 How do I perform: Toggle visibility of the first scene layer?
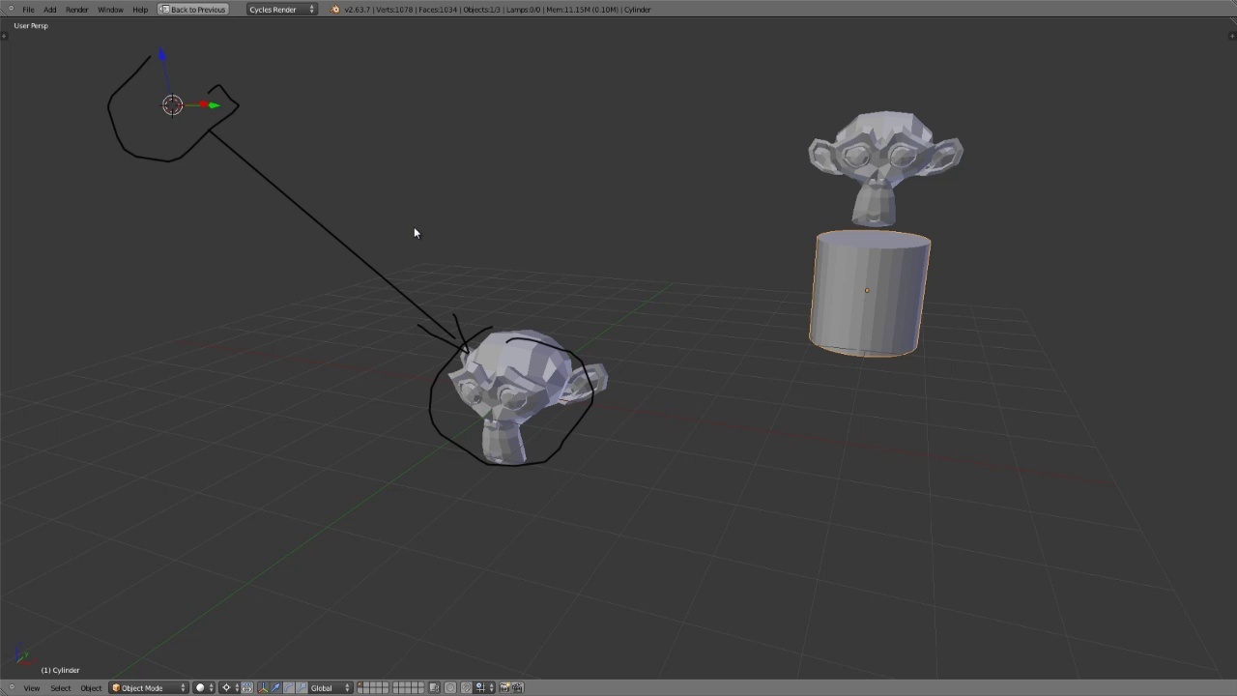click(360, 683)
